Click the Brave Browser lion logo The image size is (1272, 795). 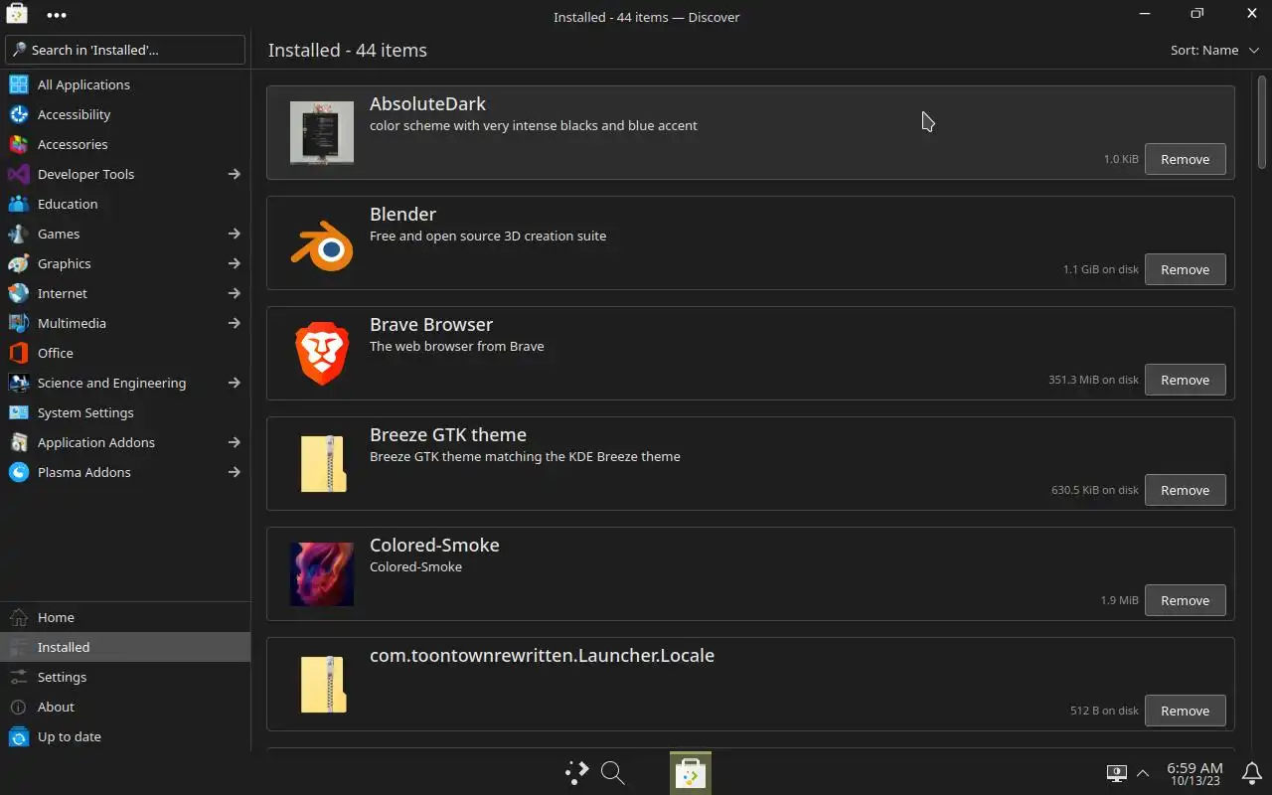(x=322, y=354)
